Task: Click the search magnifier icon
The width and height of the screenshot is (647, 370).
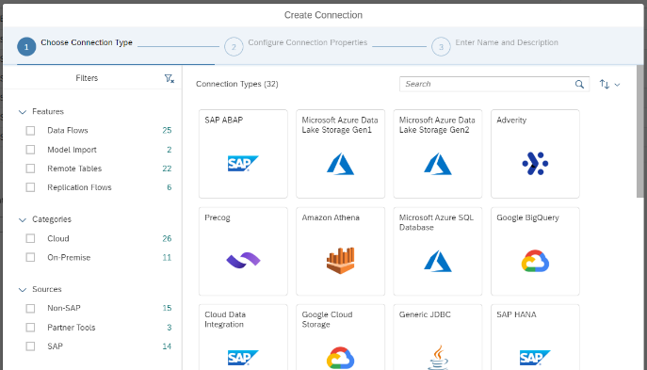Action: coord(579,84)
